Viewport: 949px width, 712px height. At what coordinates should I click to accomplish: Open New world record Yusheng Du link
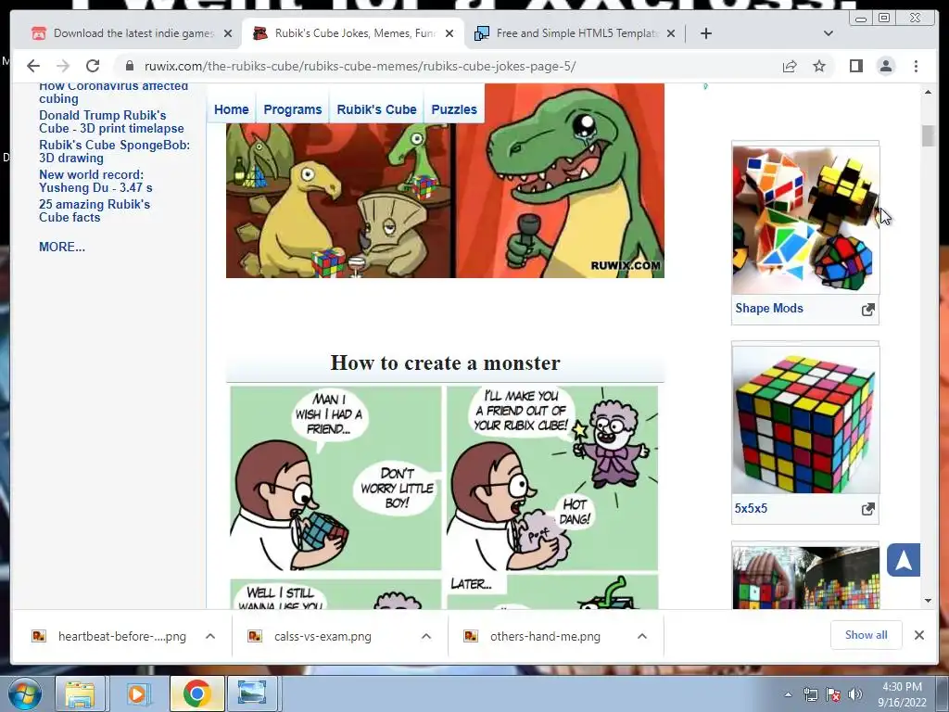click(95, 181)
